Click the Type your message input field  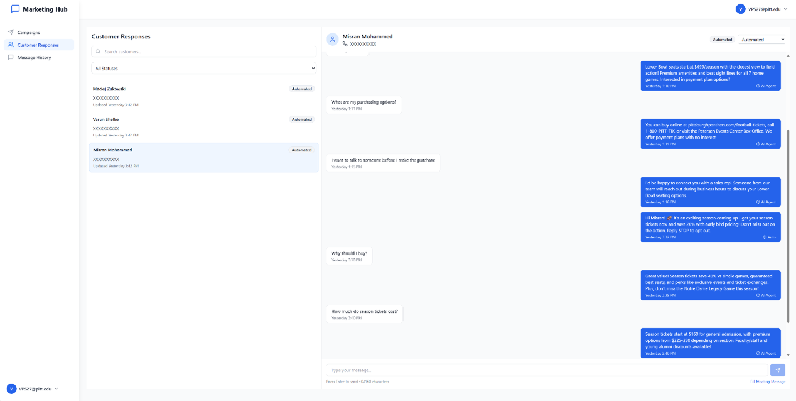click(547, 370)
